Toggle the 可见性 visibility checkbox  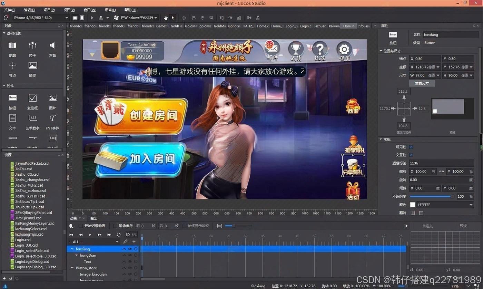pyautogui.click(x=411, y=147)
